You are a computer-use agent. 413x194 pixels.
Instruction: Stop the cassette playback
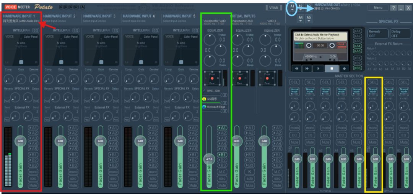(332, 69)
